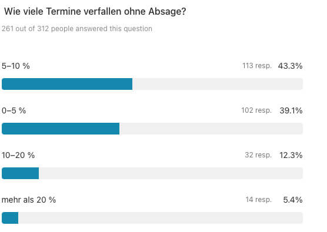Screen dimensions: 327x232
Task: Select the '261 out of 312 people answered' subtitle
Action: (76, 29)
